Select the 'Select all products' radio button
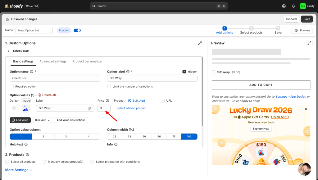The width and height of the screenshot is (318, 180). pos(7,162)
